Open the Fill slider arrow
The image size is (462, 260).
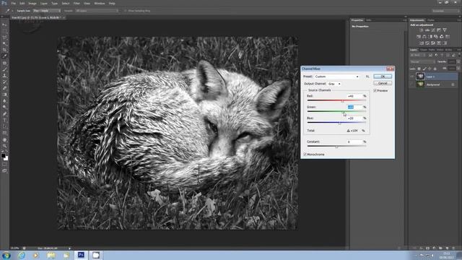tap(458, 69)
